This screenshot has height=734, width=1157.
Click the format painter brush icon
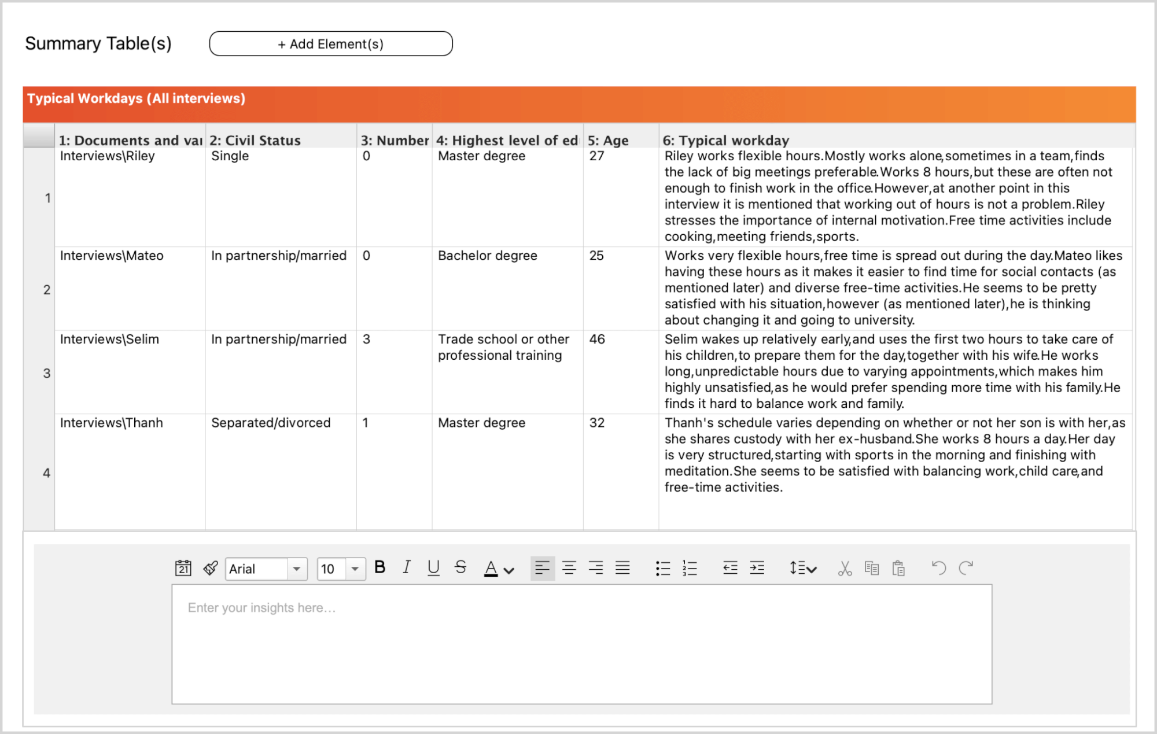pos(211,568)
